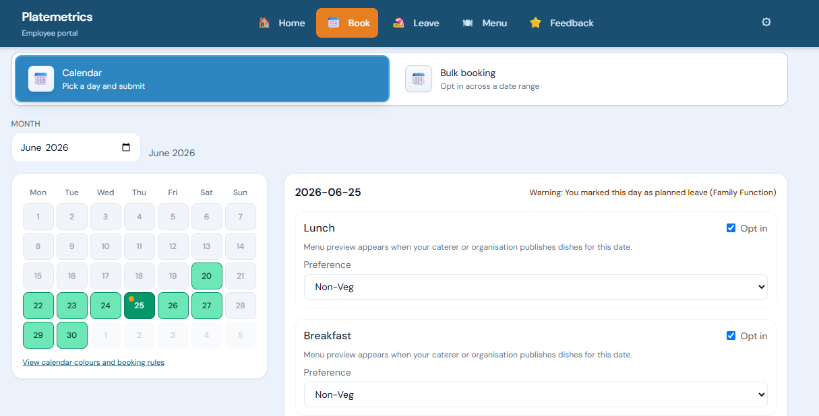This screenshot has width=819, height=416.
Task: Open the Book section
Action: click(347, 23)
